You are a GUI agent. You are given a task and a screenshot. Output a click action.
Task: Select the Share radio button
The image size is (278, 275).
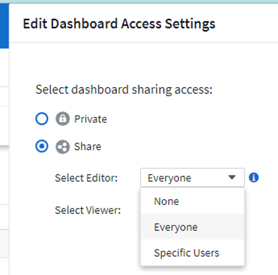coord(42,146)
